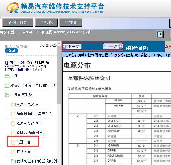The width and height of the screenshot is (171, 165).
Task: Click the left arrow on 上一页
Action: coord(65,47)
